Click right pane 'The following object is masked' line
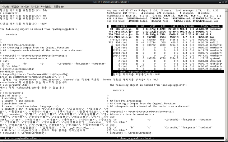The height and width of the screenshot is (142, 228). tap(148, 85)
